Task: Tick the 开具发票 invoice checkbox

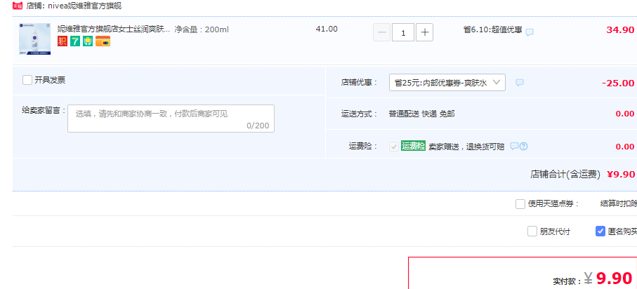Action: 27,80
